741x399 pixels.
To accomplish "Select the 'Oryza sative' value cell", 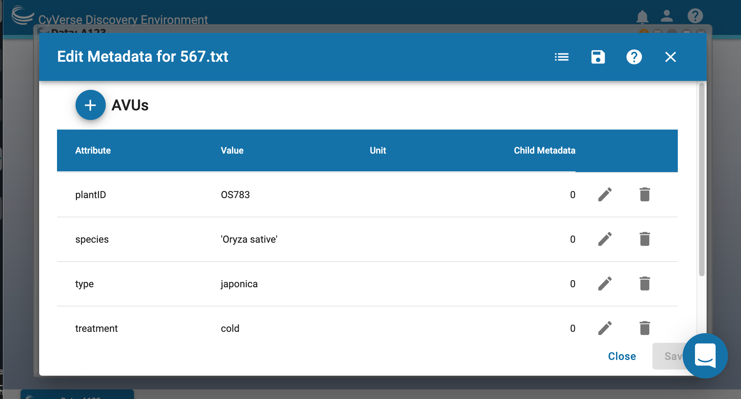I will click(x=249, y=239).
